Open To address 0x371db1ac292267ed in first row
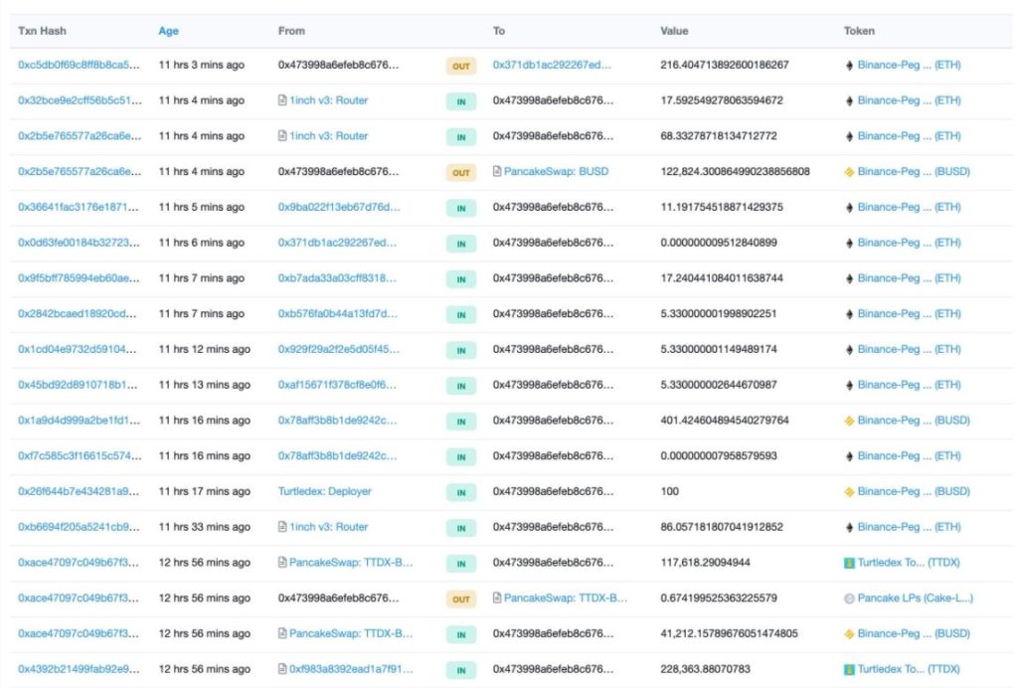The width and height of the screenshot is (1018, 688). (552, 65)
